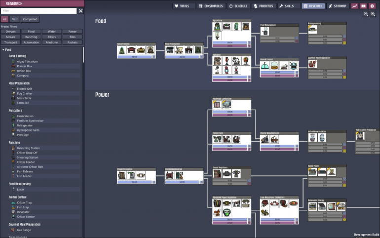Zoom out the research tree

366,14
